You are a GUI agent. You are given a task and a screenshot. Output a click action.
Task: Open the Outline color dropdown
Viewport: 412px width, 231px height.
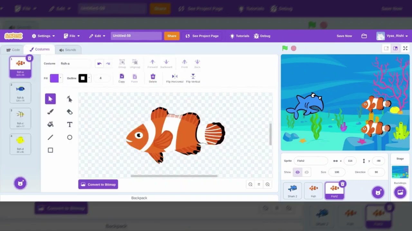(85, 78)
